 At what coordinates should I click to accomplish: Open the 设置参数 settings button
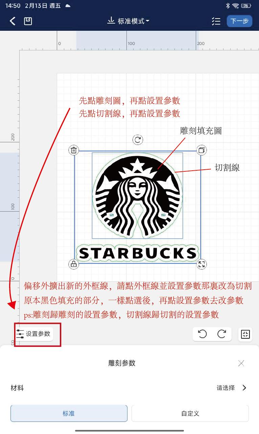coord(34,334)
